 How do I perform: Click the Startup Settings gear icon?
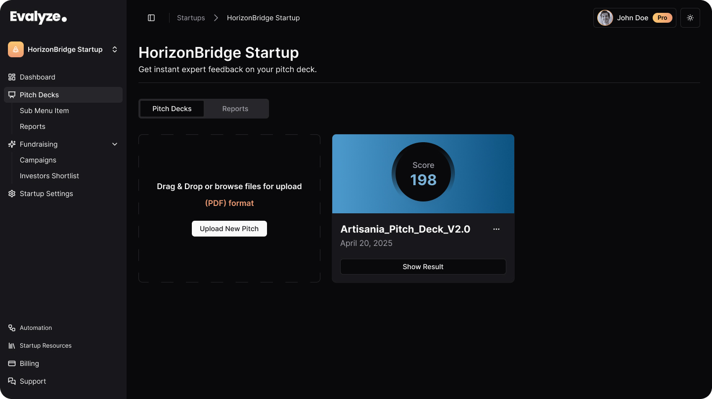(12, 194)
